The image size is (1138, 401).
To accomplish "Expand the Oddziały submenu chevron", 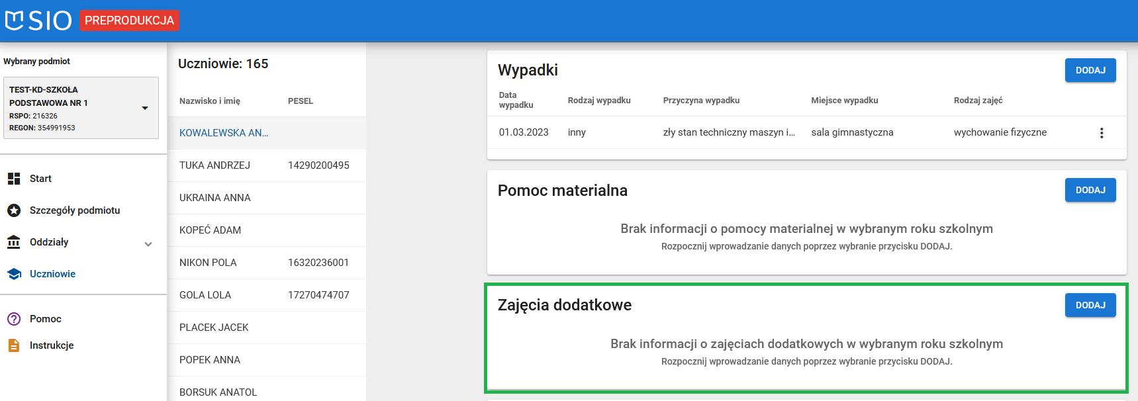I will (x=148, y=244).
